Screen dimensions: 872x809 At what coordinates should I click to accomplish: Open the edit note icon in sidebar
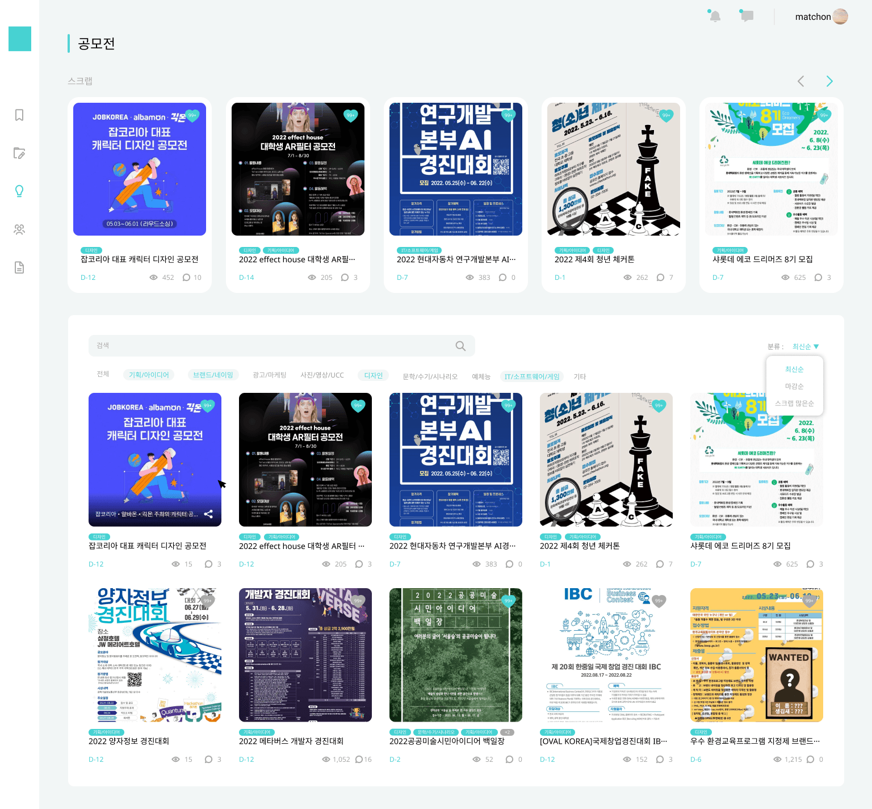[19, 153]
